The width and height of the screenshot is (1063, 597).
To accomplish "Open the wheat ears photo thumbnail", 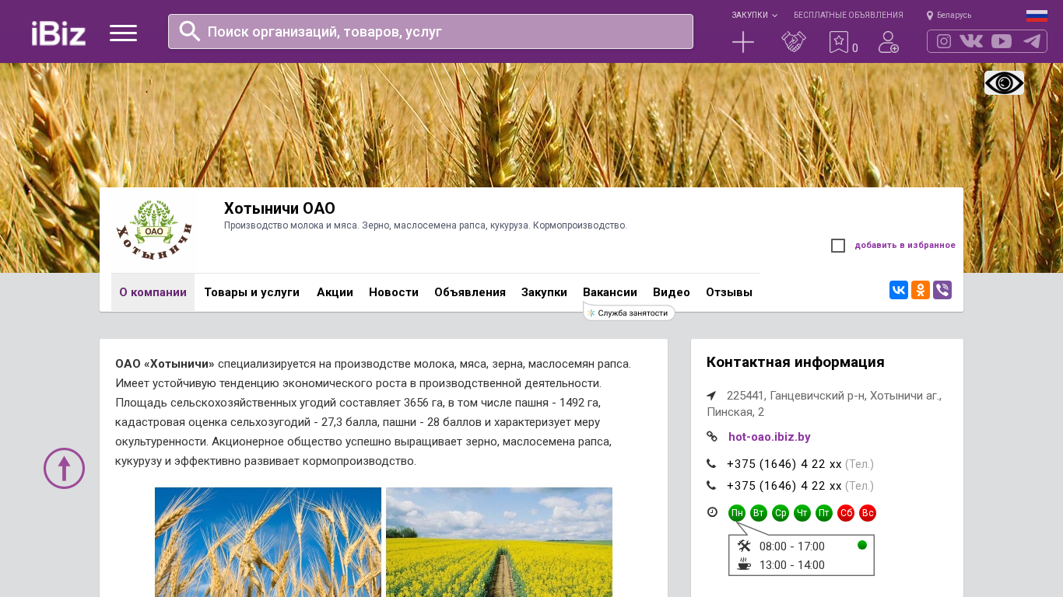I will (268, 542).
